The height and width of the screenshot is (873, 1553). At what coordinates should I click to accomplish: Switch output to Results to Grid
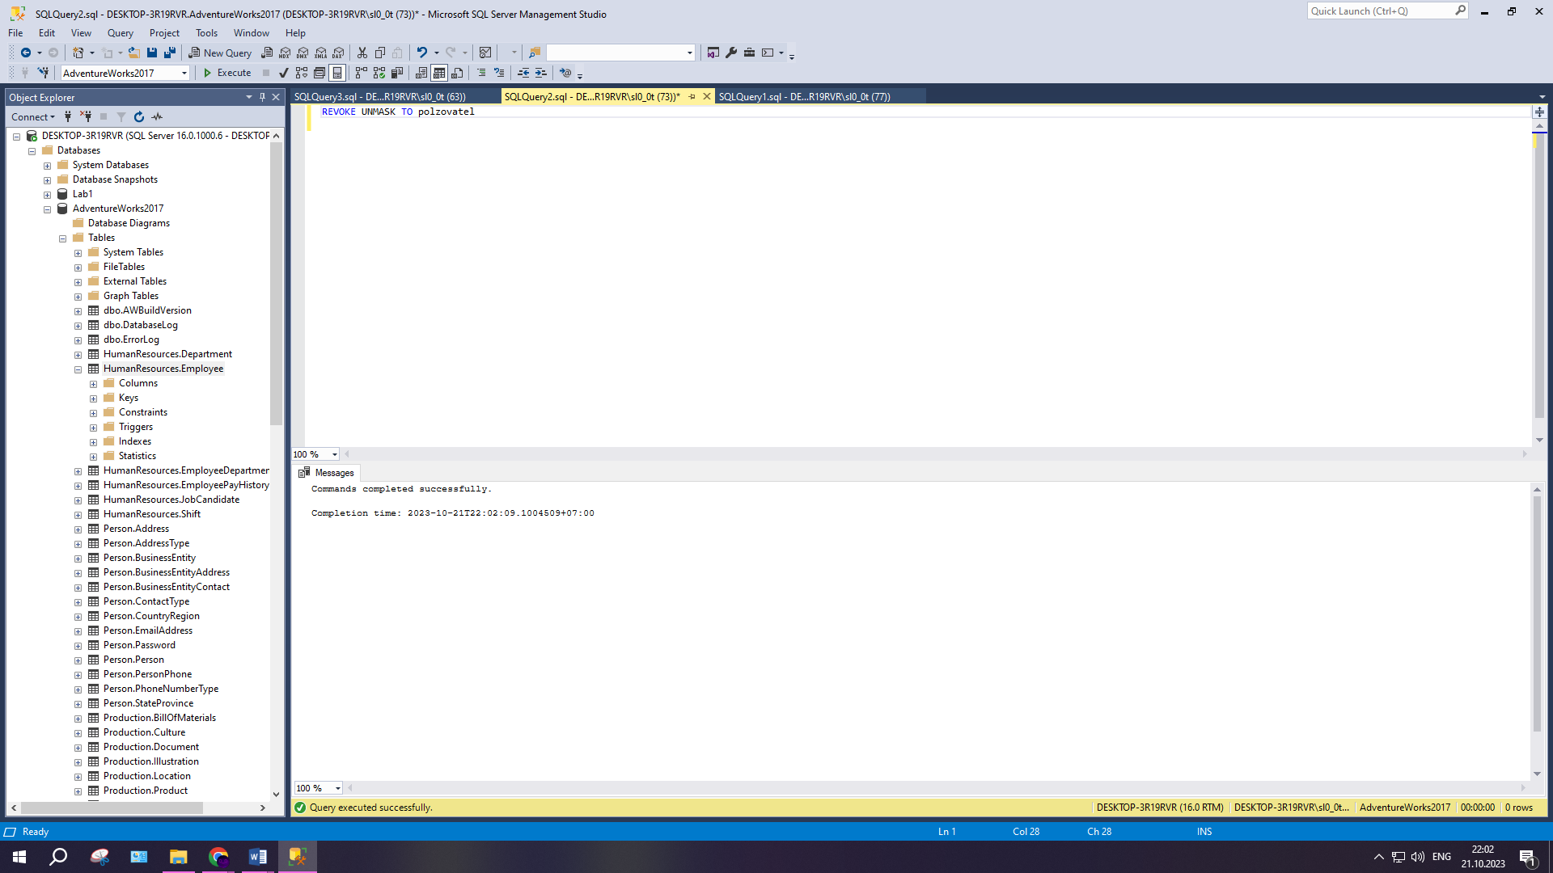point(439,73)
